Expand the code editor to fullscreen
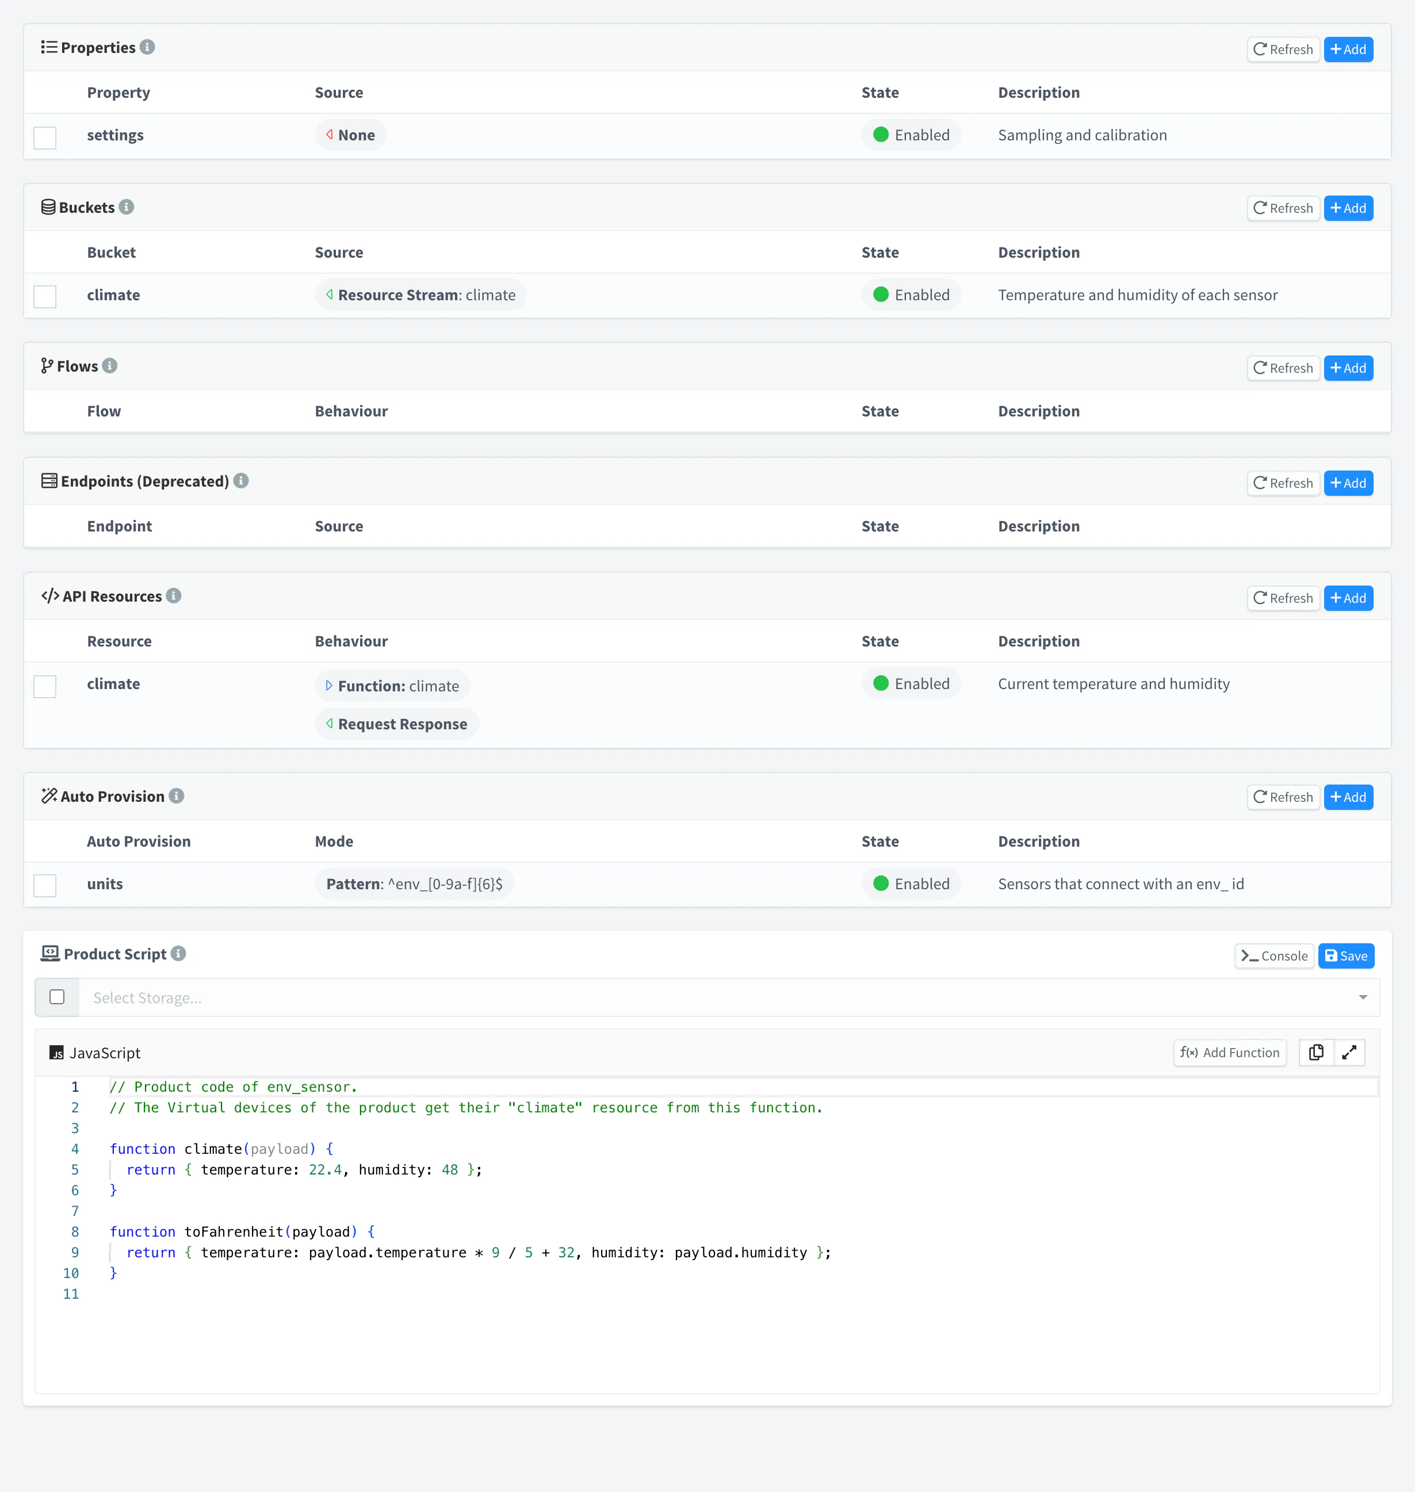The image size is (1415, 1492). (x=1349, y=1052)
